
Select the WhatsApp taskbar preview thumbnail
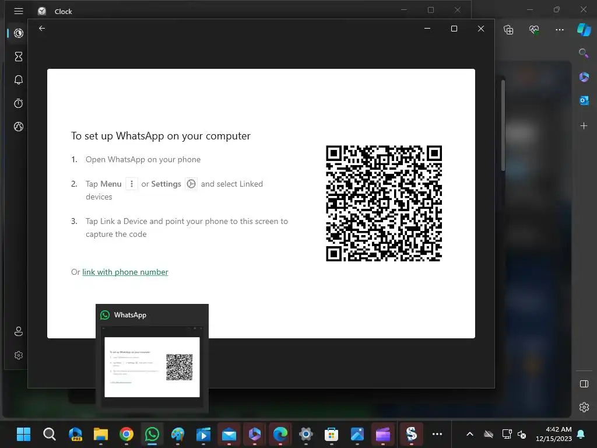coord(152,367)
